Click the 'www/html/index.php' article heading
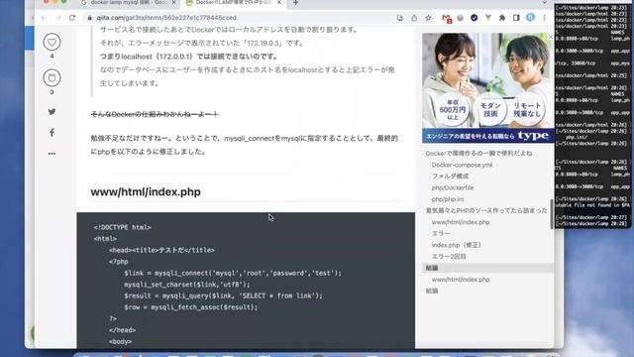Viewport: 634px width, 357px height. click(x=146, y=191)
